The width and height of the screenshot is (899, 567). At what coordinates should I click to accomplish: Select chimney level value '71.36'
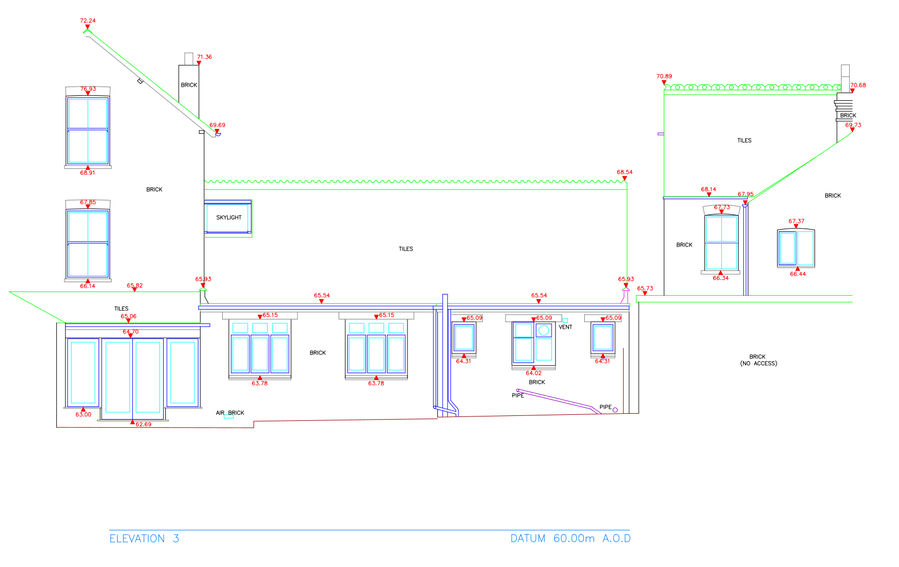pyautogui.click(x=204, y=57)
